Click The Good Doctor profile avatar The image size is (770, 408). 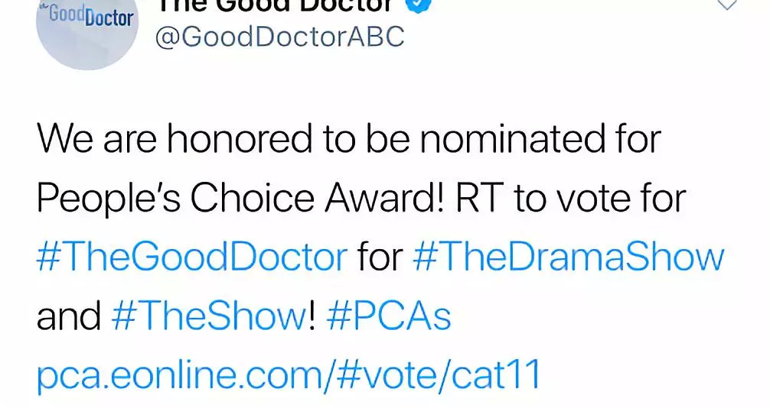click(86, 31)
